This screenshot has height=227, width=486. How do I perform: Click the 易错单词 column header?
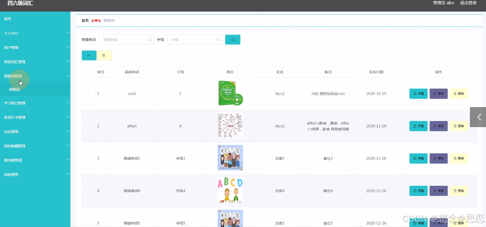(132, 72)
